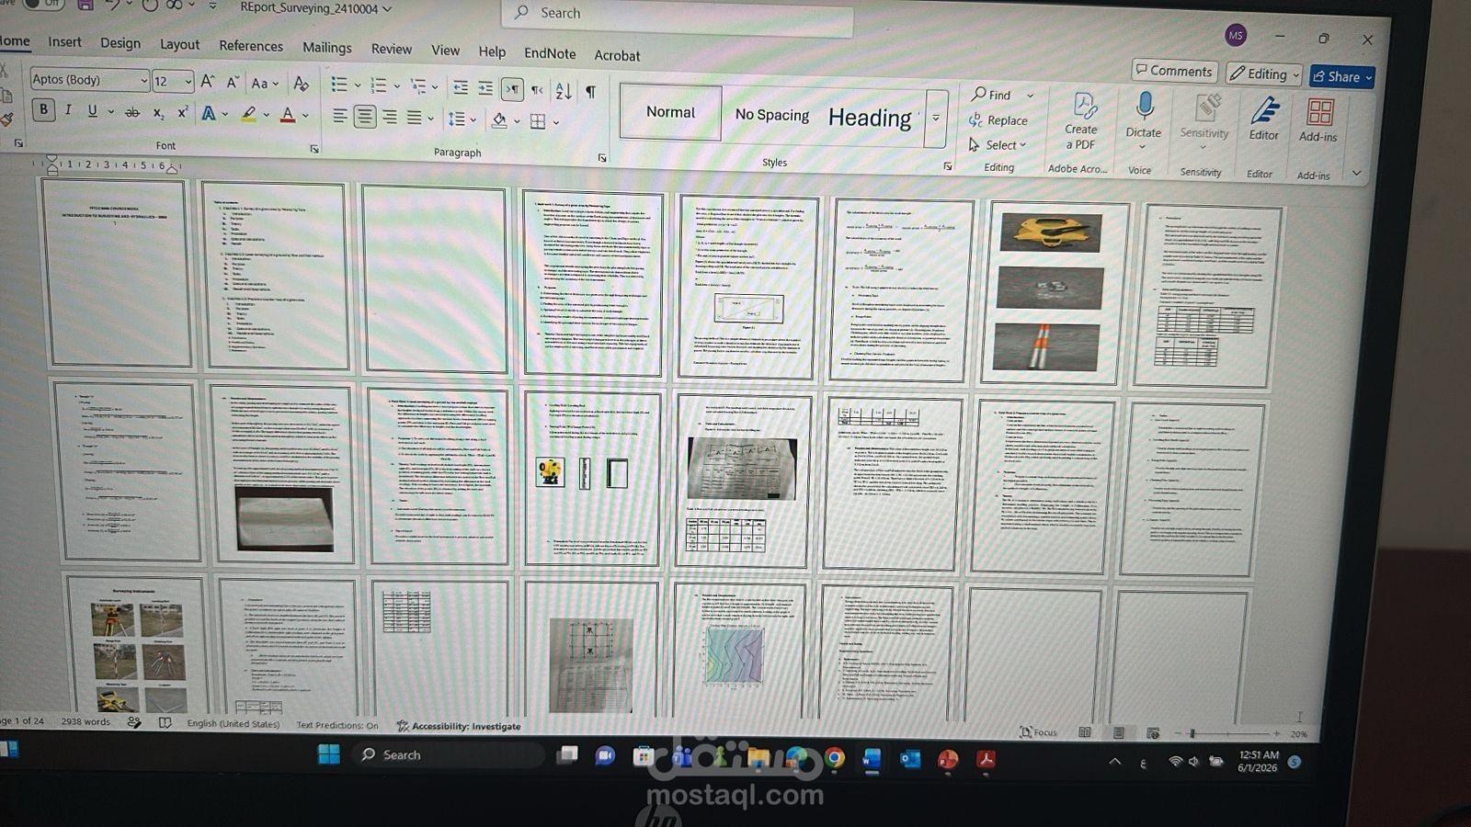Expand underline style dropdown arrow
Viewport: 1471px width, 827px height.
pyautogui.click(x=111, y=112)
